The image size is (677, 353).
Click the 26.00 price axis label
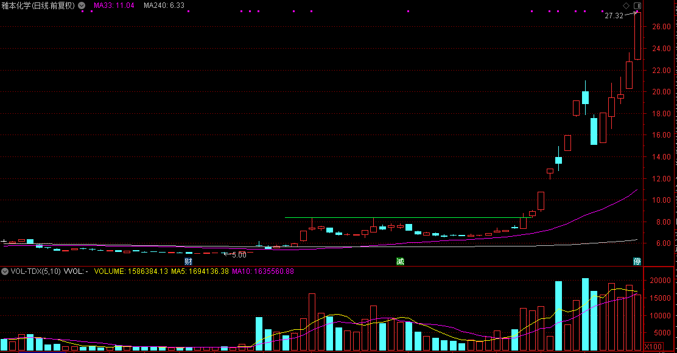pyautogui.click(x=661, y=27)
